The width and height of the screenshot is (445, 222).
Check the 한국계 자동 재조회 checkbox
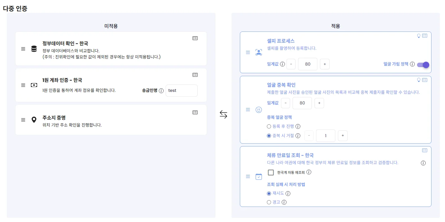[x=271, y=172]
